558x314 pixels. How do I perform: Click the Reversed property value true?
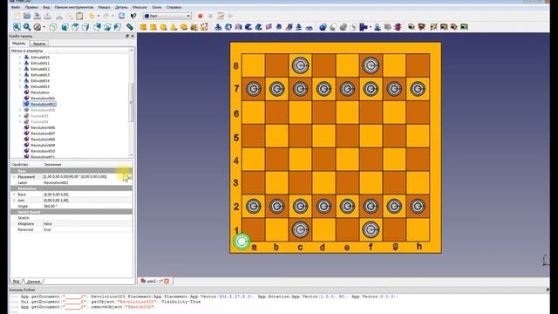(47, 230)
